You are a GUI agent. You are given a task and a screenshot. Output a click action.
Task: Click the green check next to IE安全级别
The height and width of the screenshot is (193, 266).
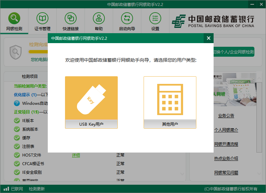click(17, 172)
